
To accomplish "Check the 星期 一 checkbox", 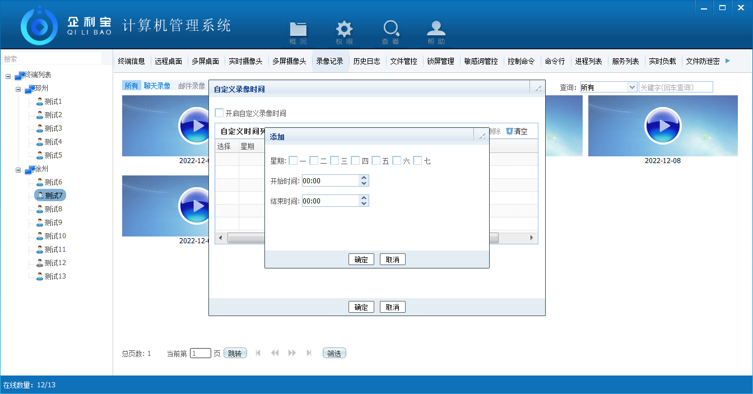I will (x=293, y=161).
